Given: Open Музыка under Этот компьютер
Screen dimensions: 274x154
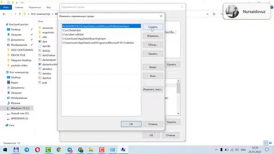Looking at the screenshot, I should (15, 103).
